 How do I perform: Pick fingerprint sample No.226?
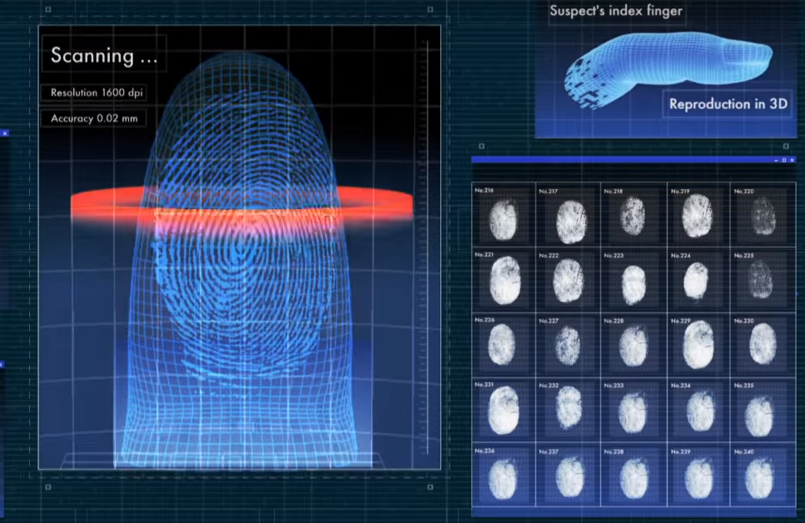[504, 344]
